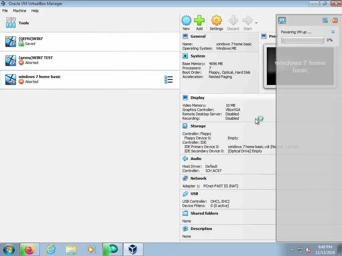Open the Description section header
Image resolution: width=342 pixels, height=256 pixels.
(201, 229)
